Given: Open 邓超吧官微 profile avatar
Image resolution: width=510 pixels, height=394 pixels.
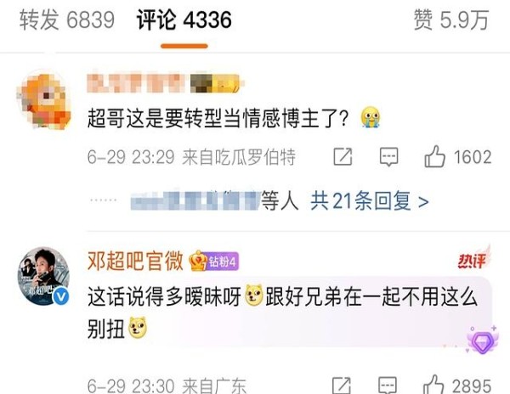Looking at the screenshot, I should click(43, 277).
